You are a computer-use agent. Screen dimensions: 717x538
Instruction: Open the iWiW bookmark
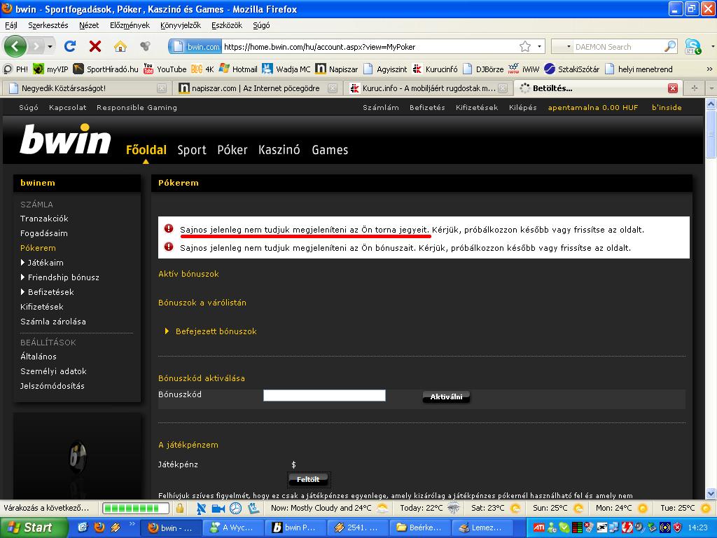point(524,69)
